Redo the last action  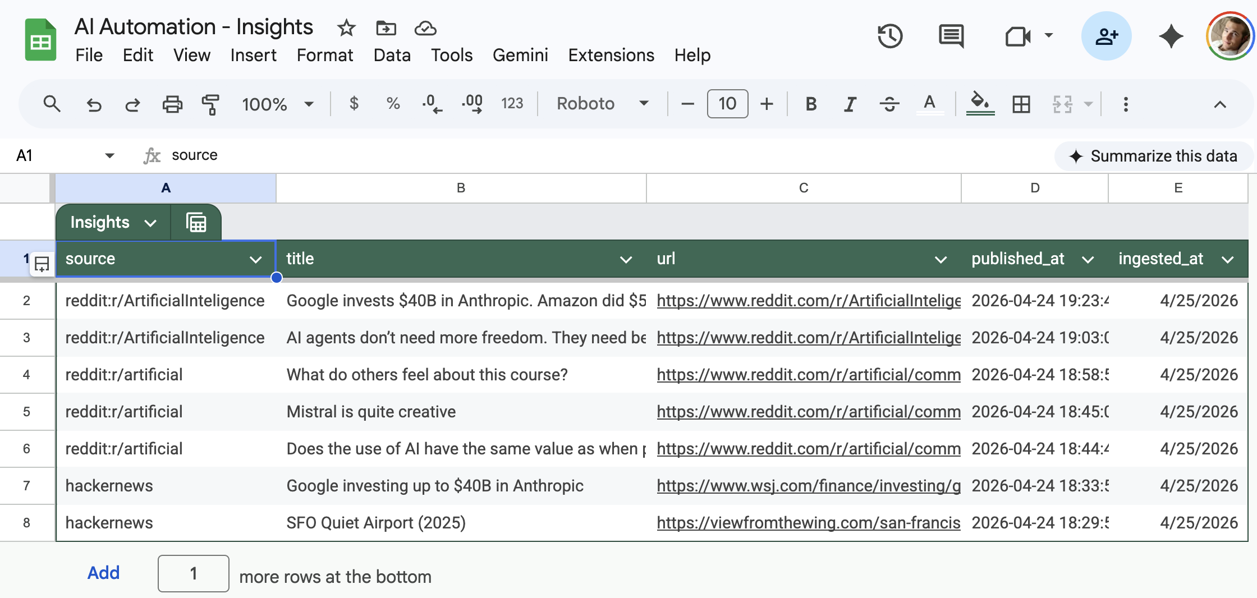pyautogui.click(x=132, y=104)
